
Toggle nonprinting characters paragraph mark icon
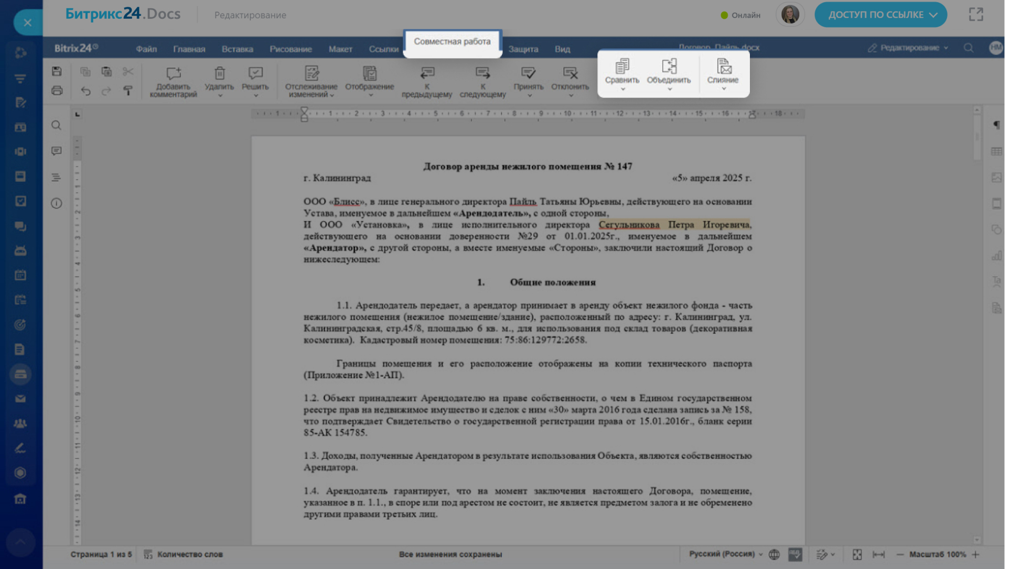[996, 125]
